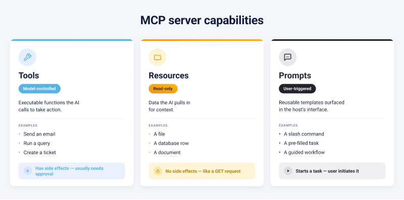Image resolution: width=404 pixels, height=200 pixels.
Task: Click the 'A file' example
Action: point(159,134)
